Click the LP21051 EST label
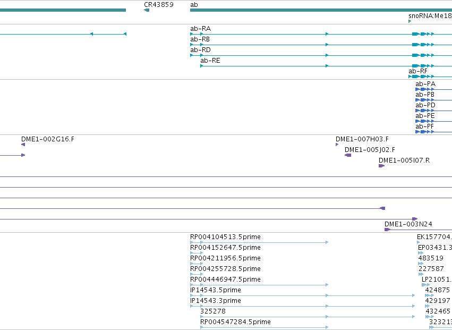Image resolution: width=452 pixels, height=330 pixels. [x=437, y=279]
